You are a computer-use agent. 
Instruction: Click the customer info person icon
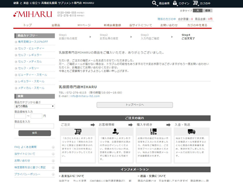coord(115,132)
